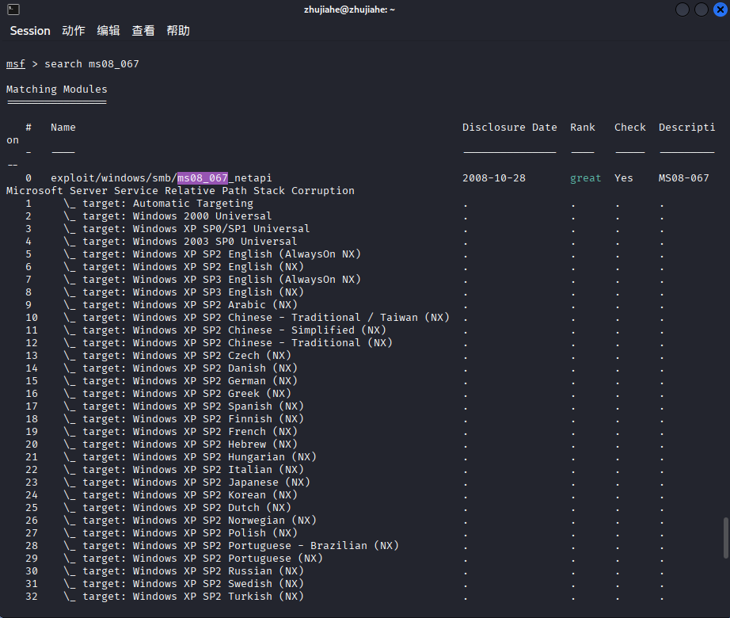This screenshot has width=730, height=618.
Task: Click the underlined msf prompt
Action: pos(15,64)
